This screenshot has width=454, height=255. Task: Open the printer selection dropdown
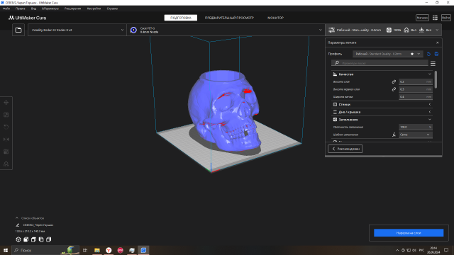(x=77, y=30)
